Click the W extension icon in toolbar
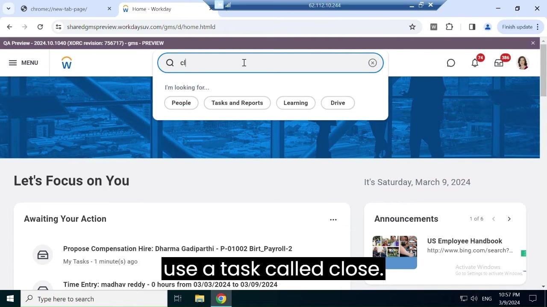The width and height of the screenshot is (547, 307). pos(434,27)
